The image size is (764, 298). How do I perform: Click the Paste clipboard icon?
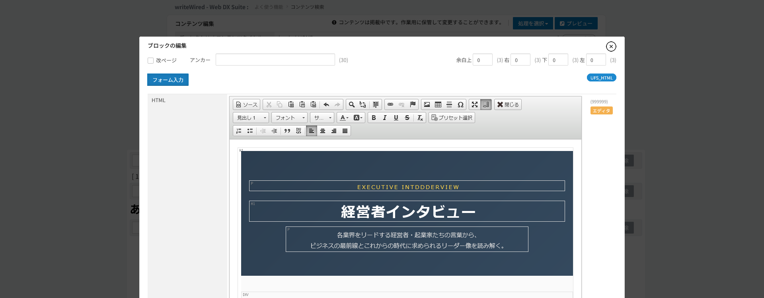coord(291,104)
